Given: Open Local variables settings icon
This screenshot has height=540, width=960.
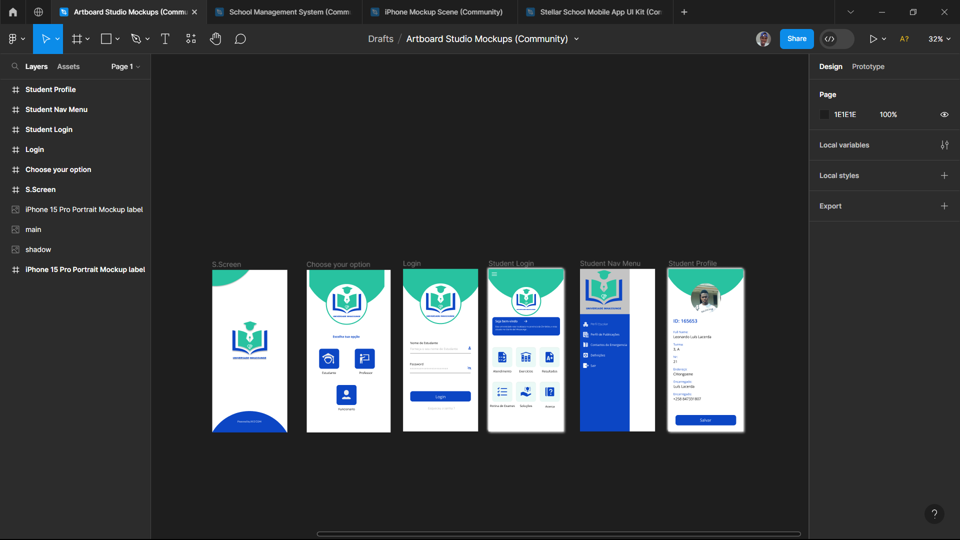Looking at the screenshot, I should coord(944,145).
